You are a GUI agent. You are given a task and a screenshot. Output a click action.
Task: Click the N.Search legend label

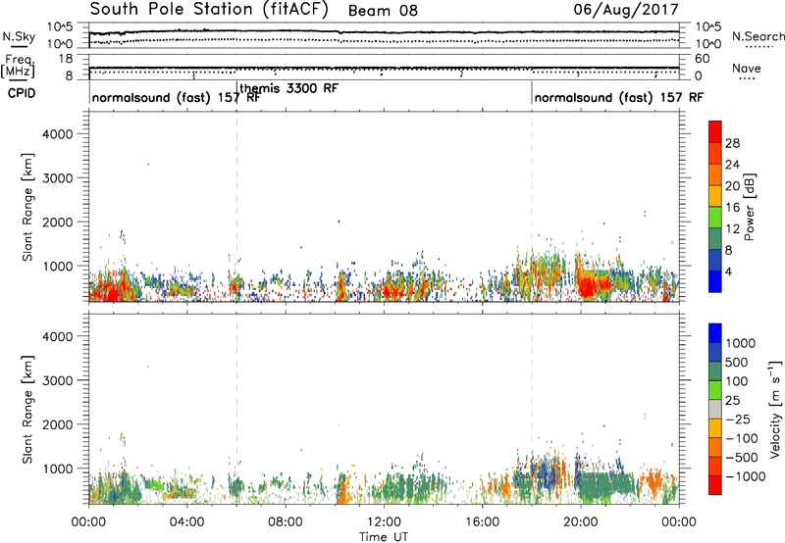[x=759, y=36]
